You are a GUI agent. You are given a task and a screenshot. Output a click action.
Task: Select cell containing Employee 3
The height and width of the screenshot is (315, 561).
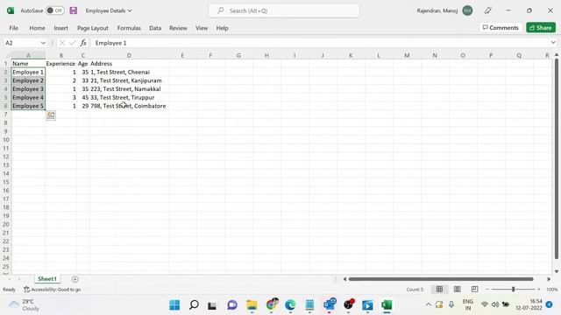pos(28,89)
